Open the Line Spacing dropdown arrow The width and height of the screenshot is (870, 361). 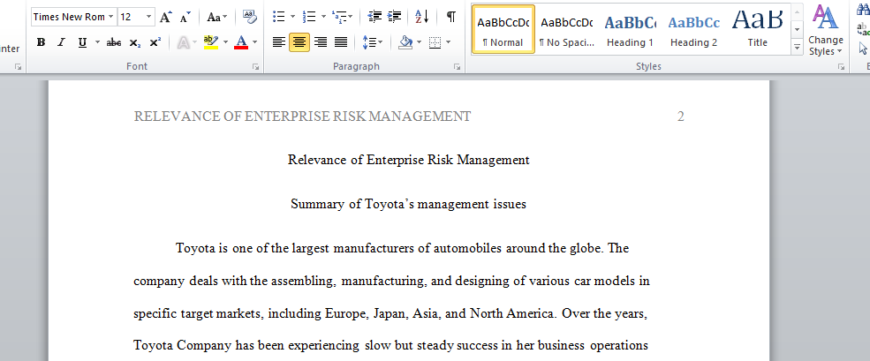pyautogui.click(x=380, y=42)
